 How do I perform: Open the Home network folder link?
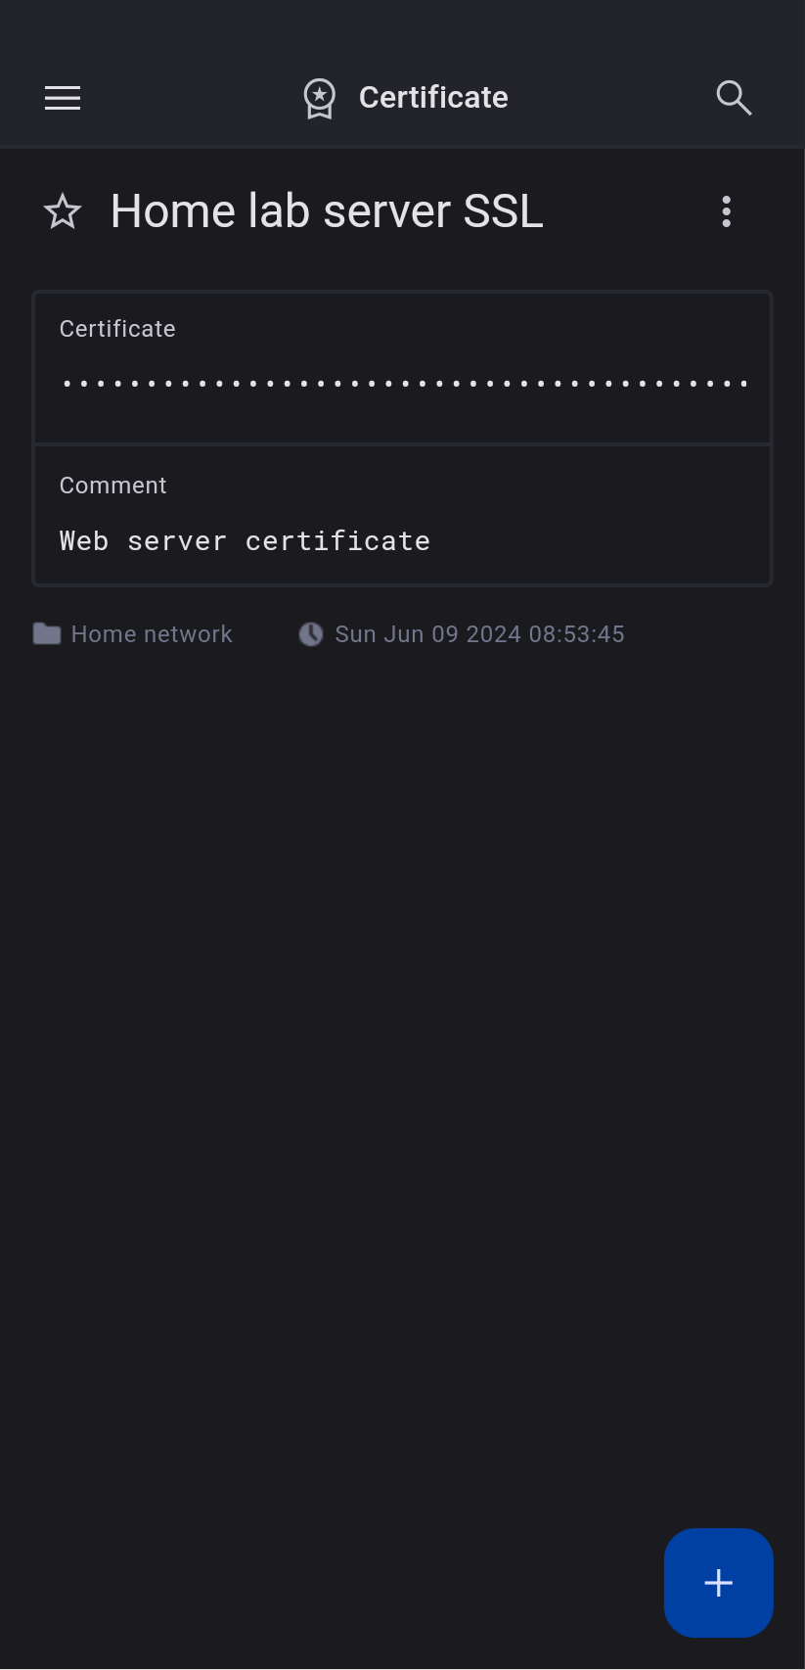coord(152,634)
